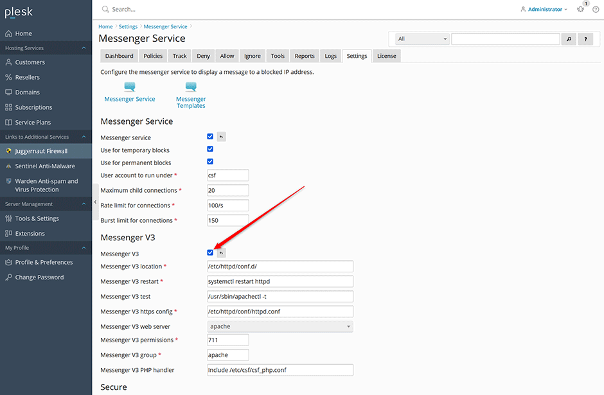Switch to the Reports tab
604x395 pixels.
305,56
